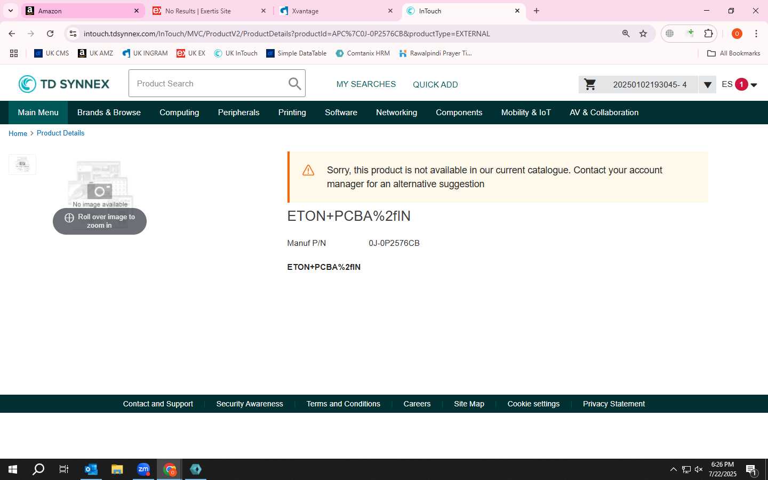
Task: Open UK CMS bookmark
Action: (x=52, y=53)
